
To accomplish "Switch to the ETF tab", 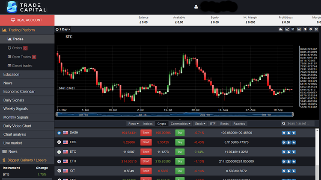I will pyautogui.click(x=212, y=124).
